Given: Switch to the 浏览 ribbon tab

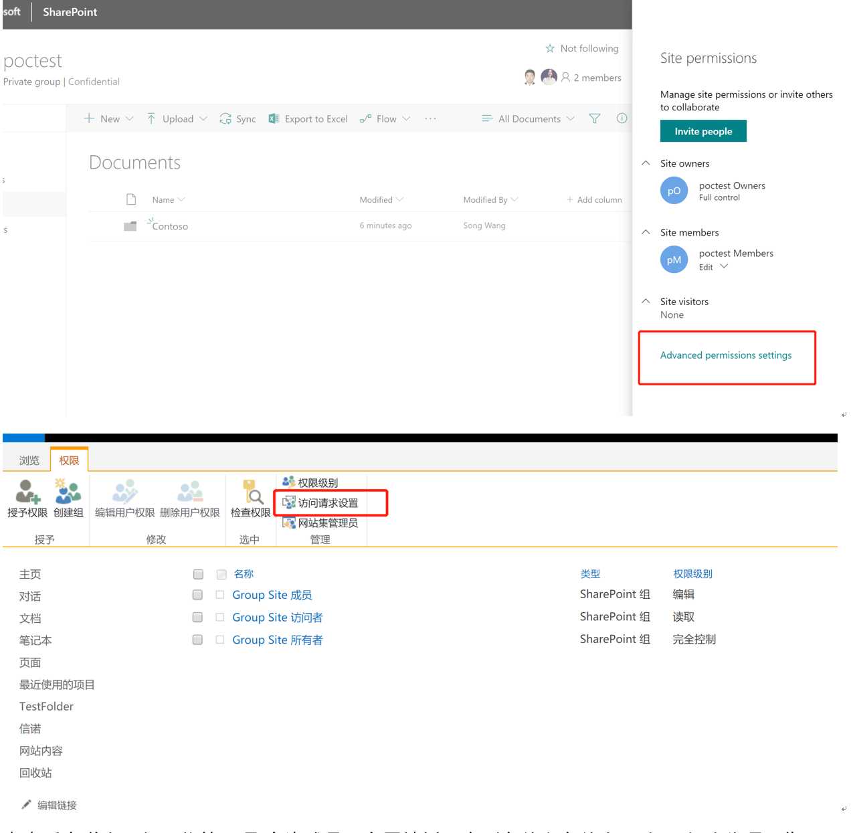Looking at the screenshot, I should tap(29, 460).
